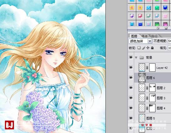This screenshot has height=133, width=171.
Task: Apply the gray-green bevel style swatch
Action: coord(149,16)
